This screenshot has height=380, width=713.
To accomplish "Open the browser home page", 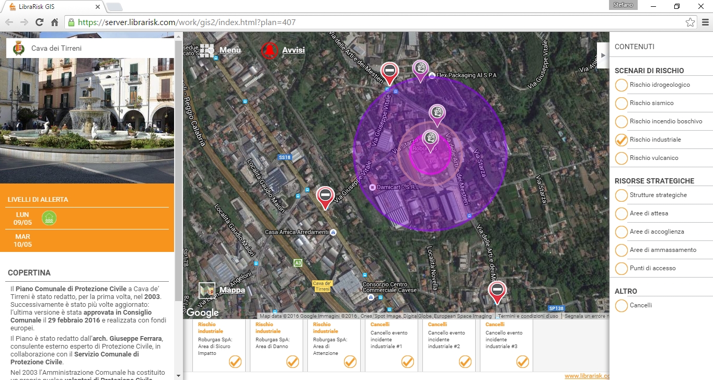I will (x=54, y=22).
